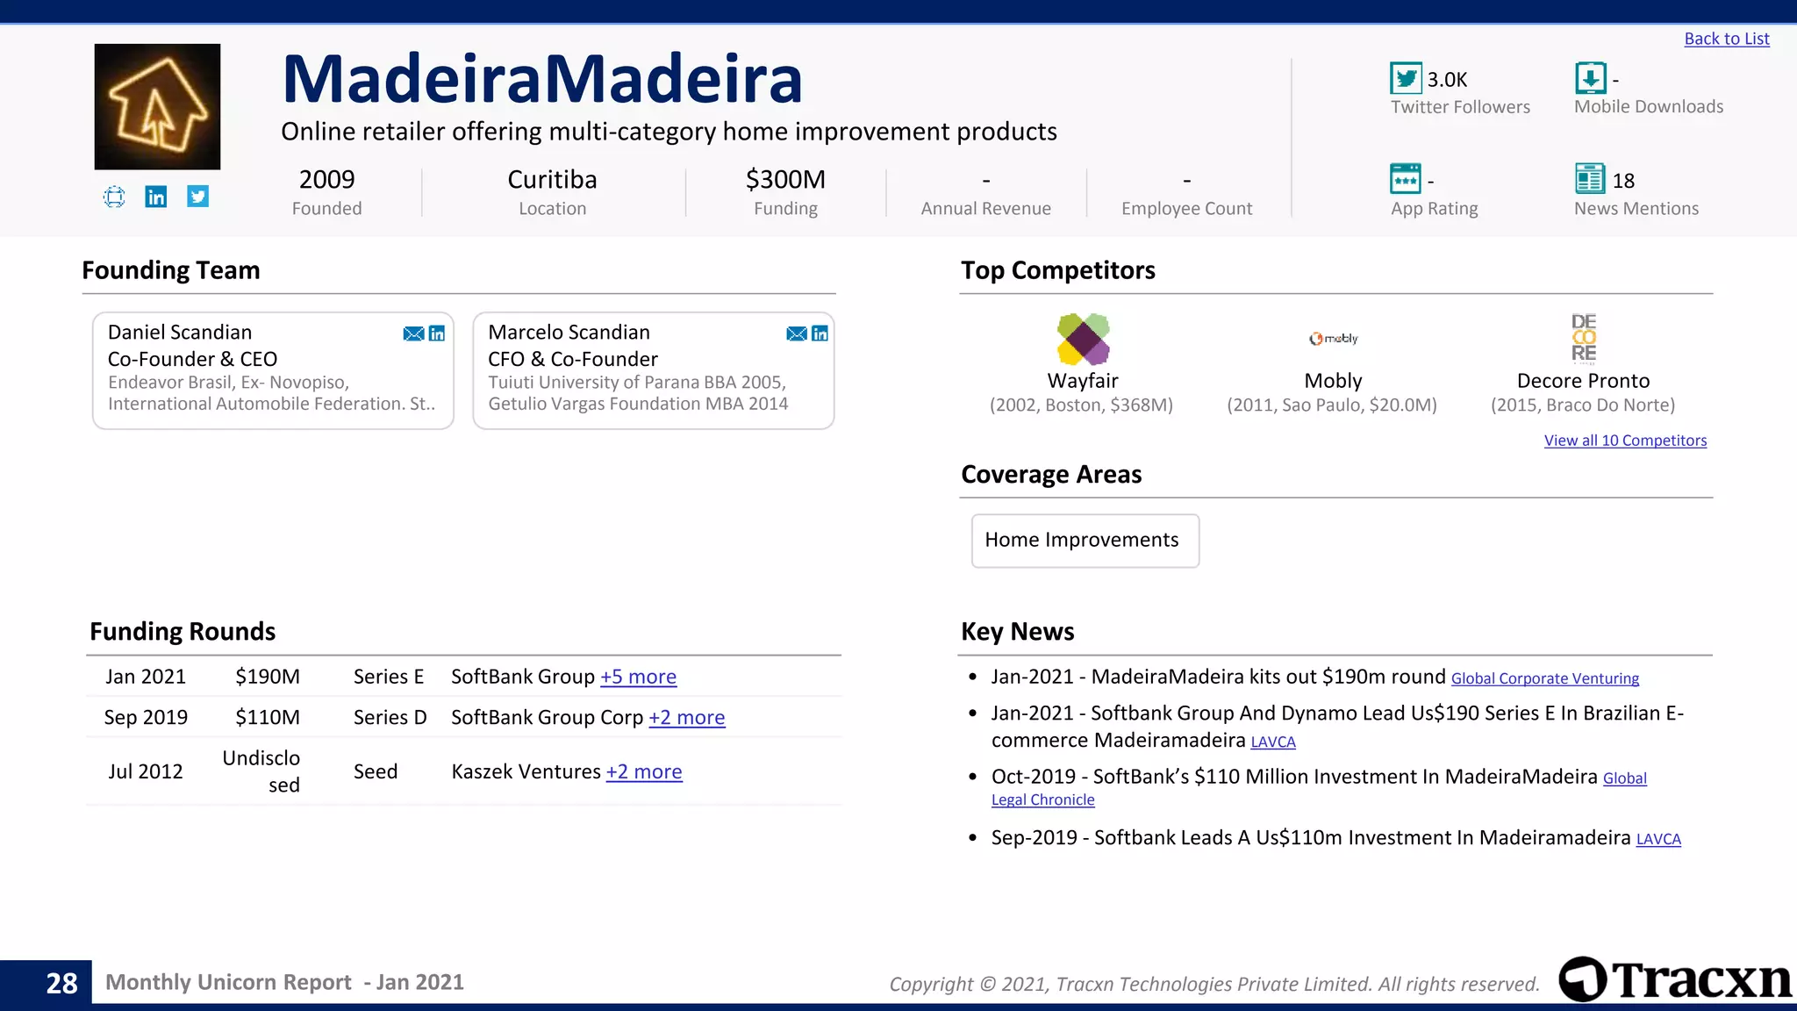Click the Coverage Areas section heading
Screen dimensions: 1797x1011
[1051, 475]
